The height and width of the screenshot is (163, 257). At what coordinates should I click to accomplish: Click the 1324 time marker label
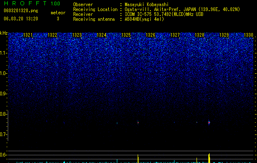(x=102, y=35)
